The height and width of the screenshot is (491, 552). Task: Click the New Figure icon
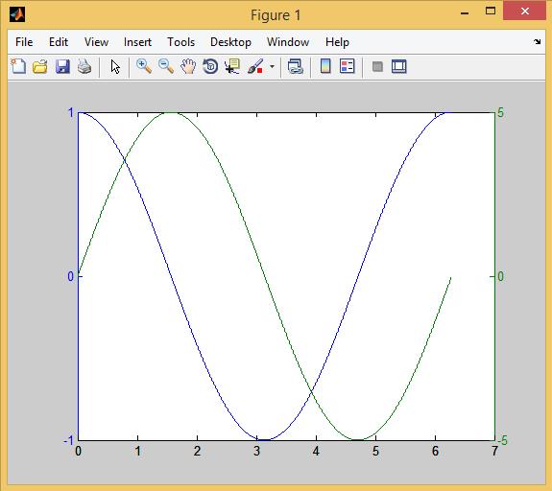tap(18, 66)
